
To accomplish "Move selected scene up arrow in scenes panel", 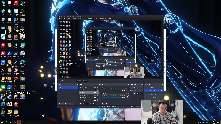I will point(69,104).
